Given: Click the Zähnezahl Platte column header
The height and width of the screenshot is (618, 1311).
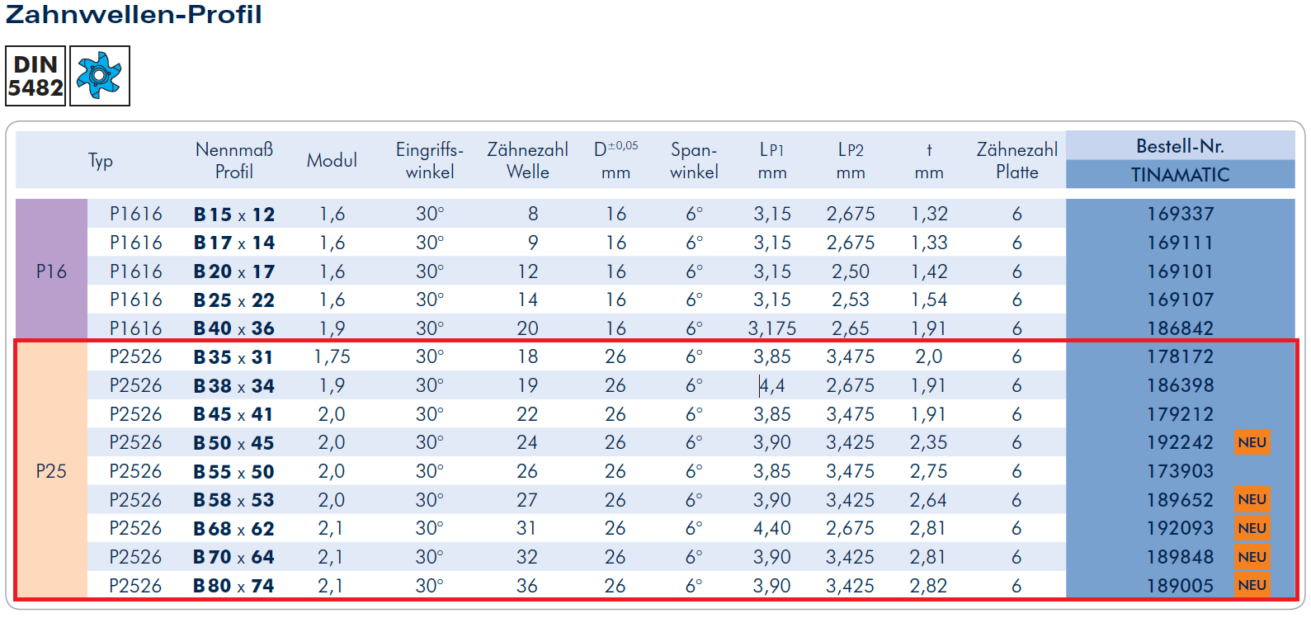Looking at the screenshot, I should coord(1017,160).
